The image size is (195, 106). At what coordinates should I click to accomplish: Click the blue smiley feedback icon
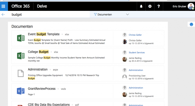coord(191,24)
